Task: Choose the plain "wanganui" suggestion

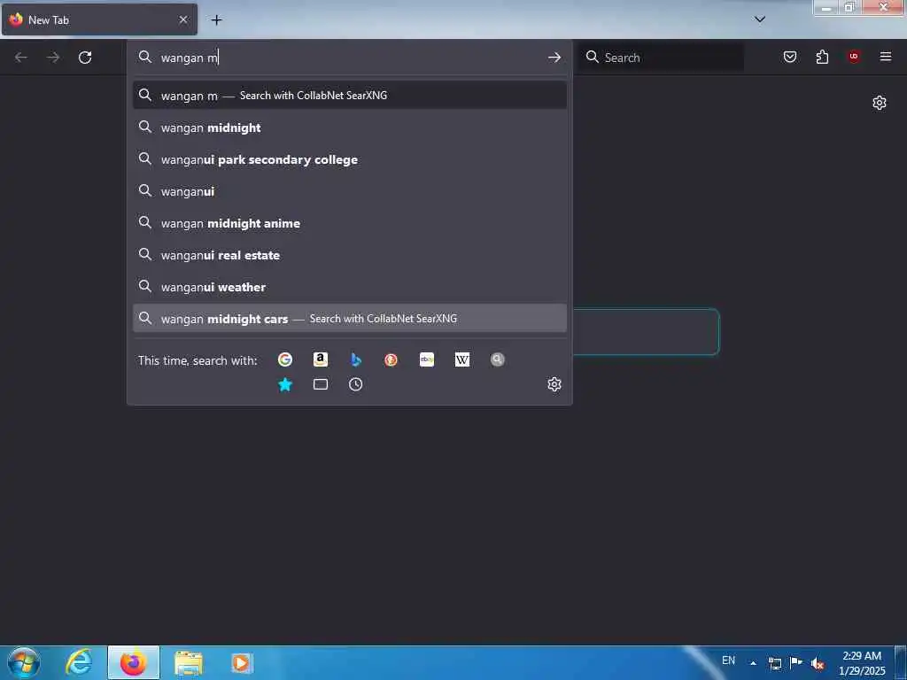Action: 349,191
